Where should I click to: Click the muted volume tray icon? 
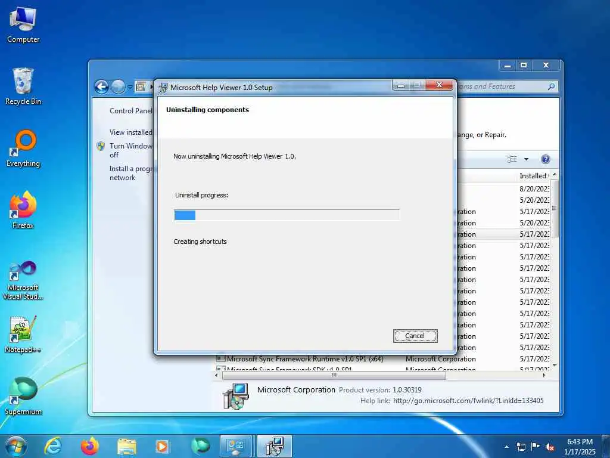(x=550, y=447)
